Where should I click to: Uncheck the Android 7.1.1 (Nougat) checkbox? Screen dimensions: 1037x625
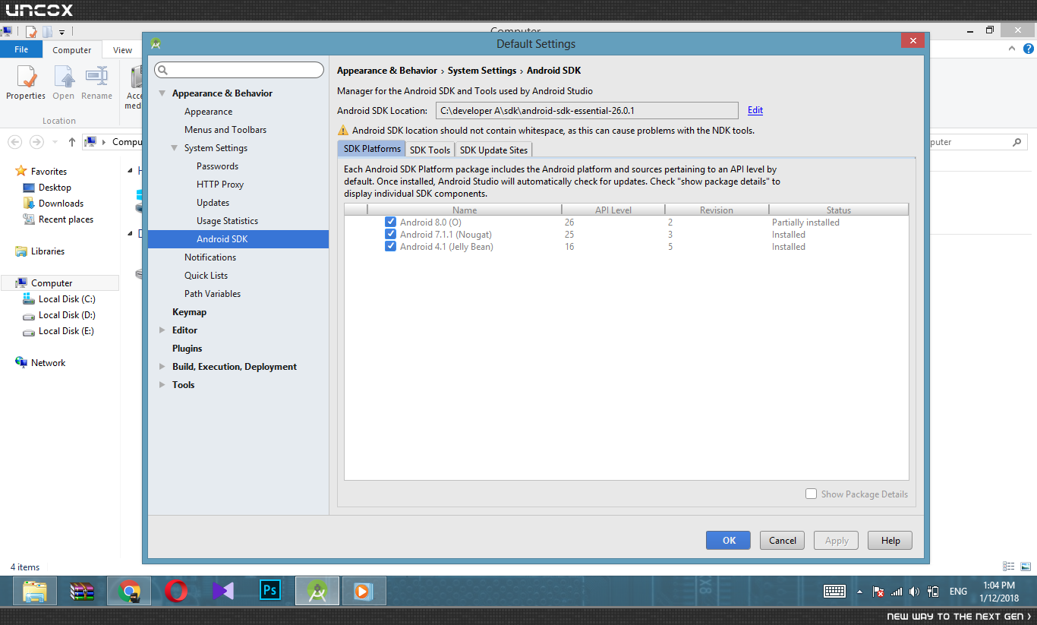(390, 235)
